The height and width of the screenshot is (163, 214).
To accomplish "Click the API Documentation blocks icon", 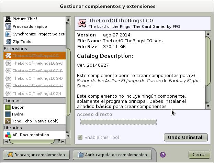I will (x=8, y=135).
